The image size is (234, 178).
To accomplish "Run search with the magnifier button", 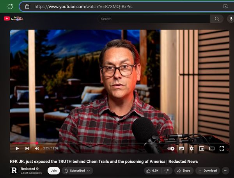I will (x=217, y=19).
